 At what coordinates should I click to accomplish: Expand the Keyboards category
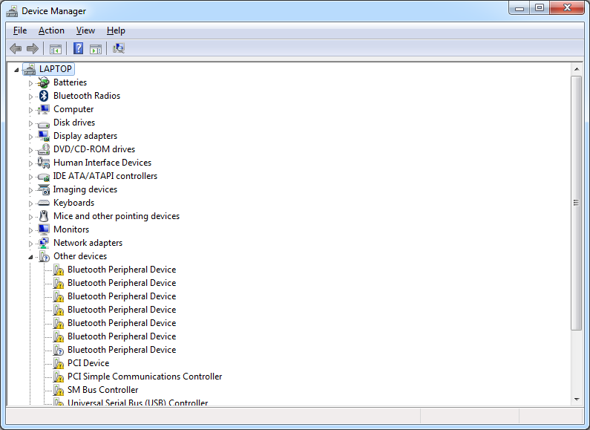(x=31, y=203)
